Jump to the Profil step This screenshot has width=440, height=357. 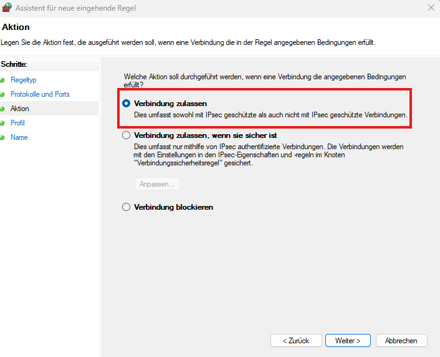click(17, 123)
